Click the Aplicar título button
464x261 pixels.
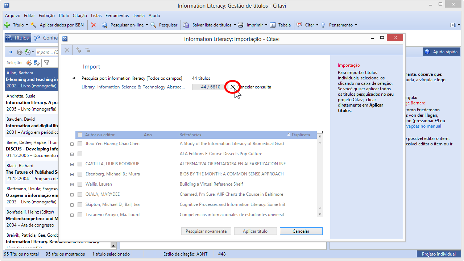tap(255, 231)
